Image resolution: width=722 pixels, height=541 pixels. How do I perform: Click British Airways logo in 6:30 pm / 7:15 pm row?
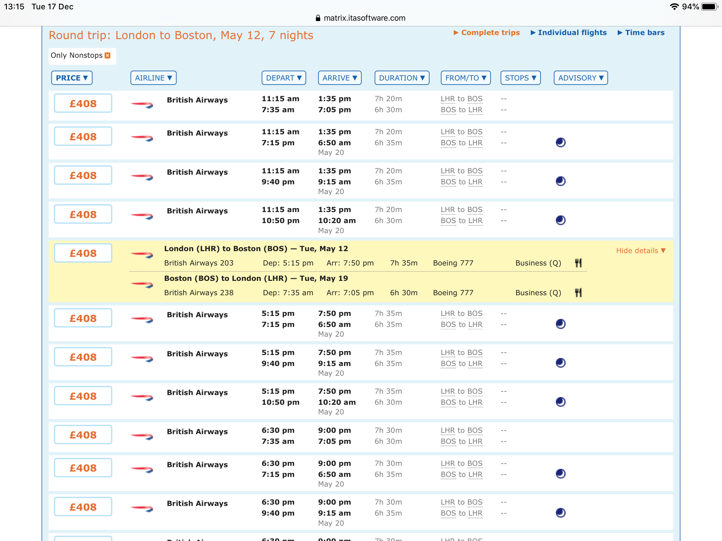[142, 470]
